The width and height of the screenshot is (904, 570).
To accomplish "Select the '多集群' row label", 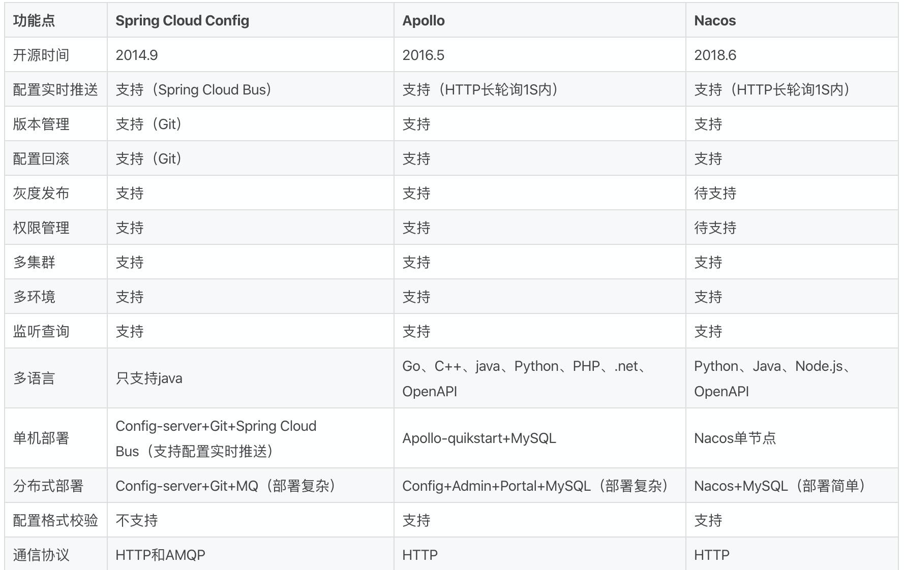I will (x=56, y=262).
